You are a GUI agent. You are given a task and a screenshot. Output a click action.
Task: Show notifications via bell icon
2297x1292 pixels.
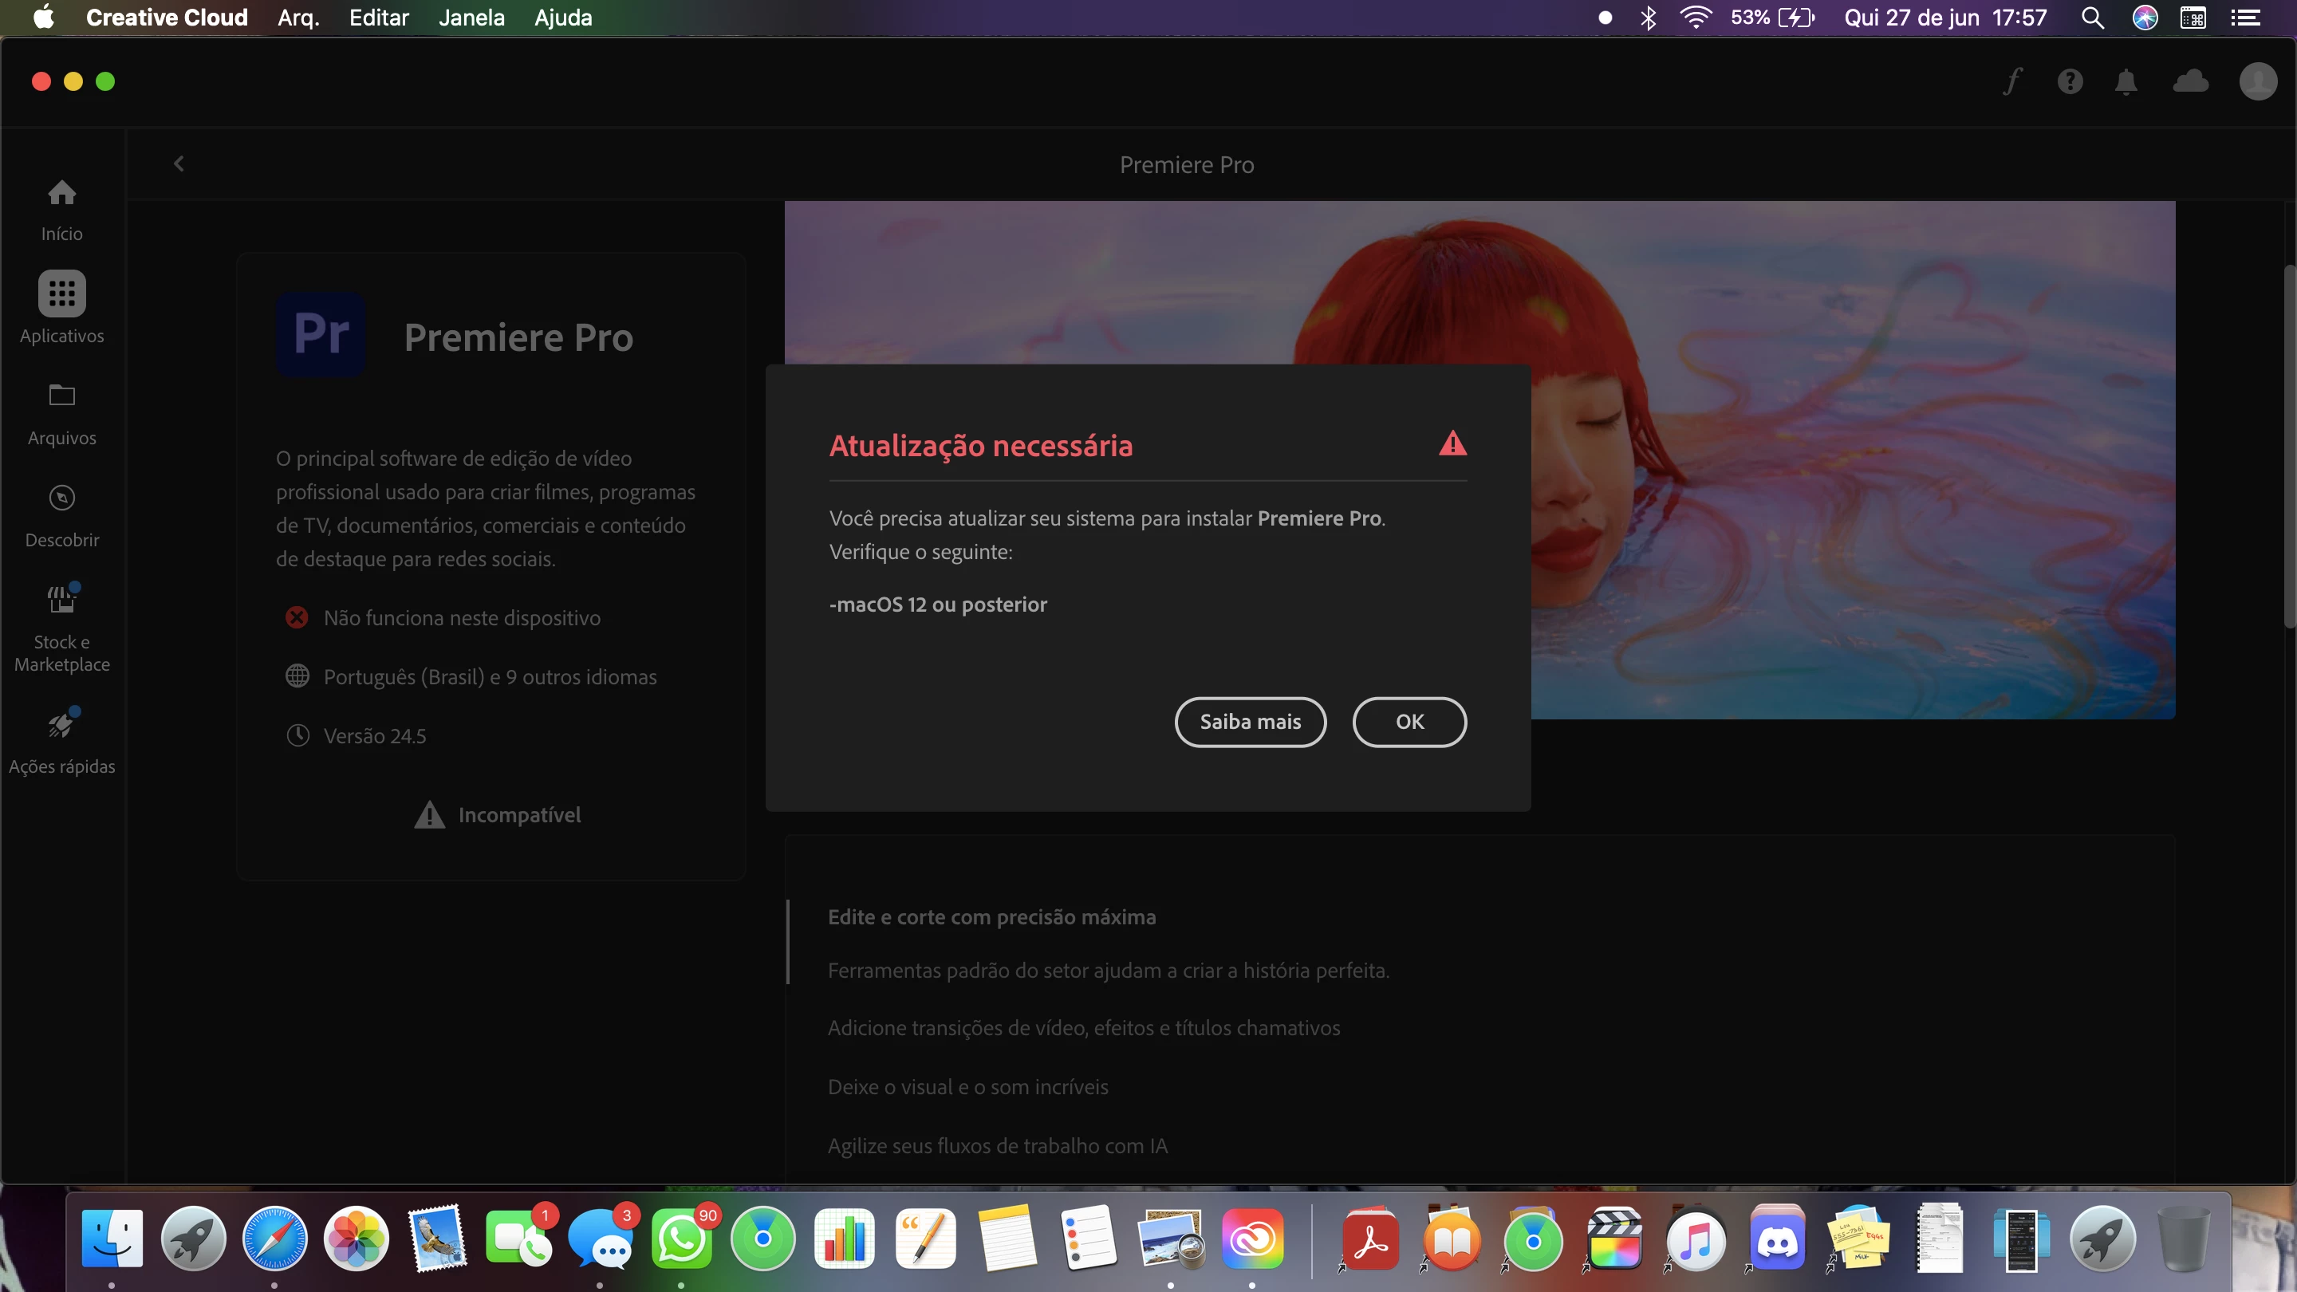point(2126,82)
